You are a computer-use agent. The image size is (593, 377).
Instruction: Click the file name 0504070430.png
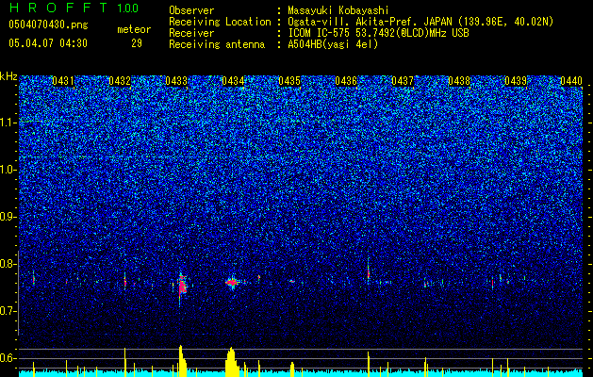pos(48,25)
